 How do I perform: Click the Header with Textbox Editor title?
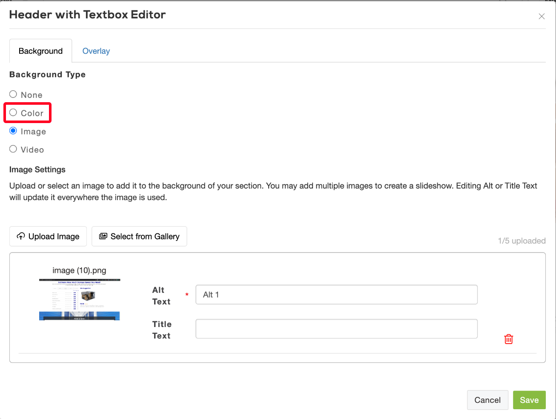[87, 14]
